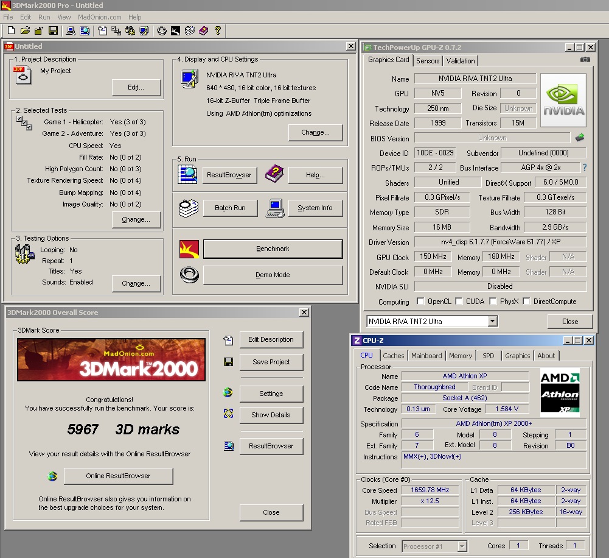Open the Caches tab in CPU-Z
This screenshot has height=558, width=609.
pyautogui.click(x=394, y=355)
